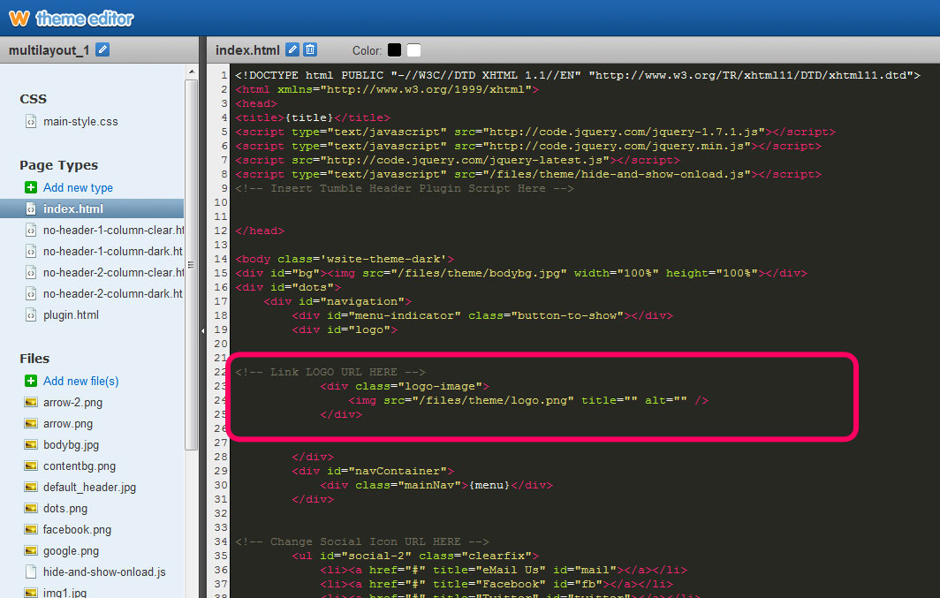Click the pencil icon next to multilayout_1

pos(102,50)
